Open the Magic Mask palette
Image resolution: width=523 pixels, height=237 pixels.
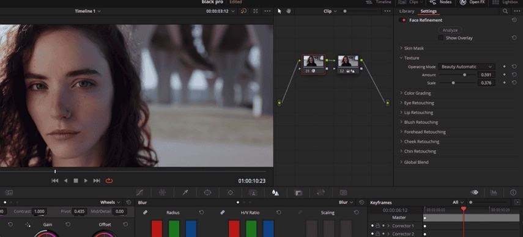tap(253, 192)
